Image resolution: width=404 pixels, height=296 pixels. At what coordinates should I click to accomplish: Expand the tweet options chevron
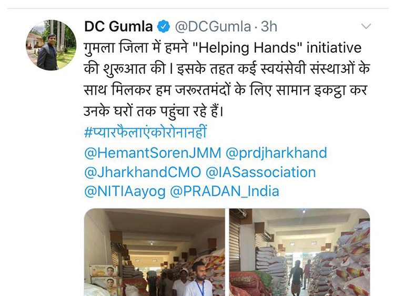coord(366,26)
